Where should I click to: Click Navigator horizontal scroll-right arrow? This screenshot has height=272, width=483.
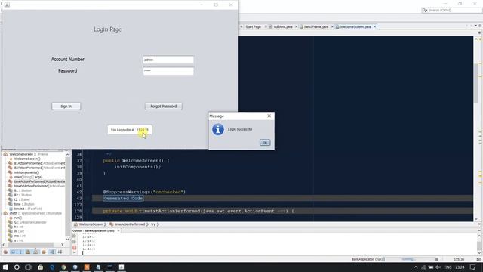point(62,245)
